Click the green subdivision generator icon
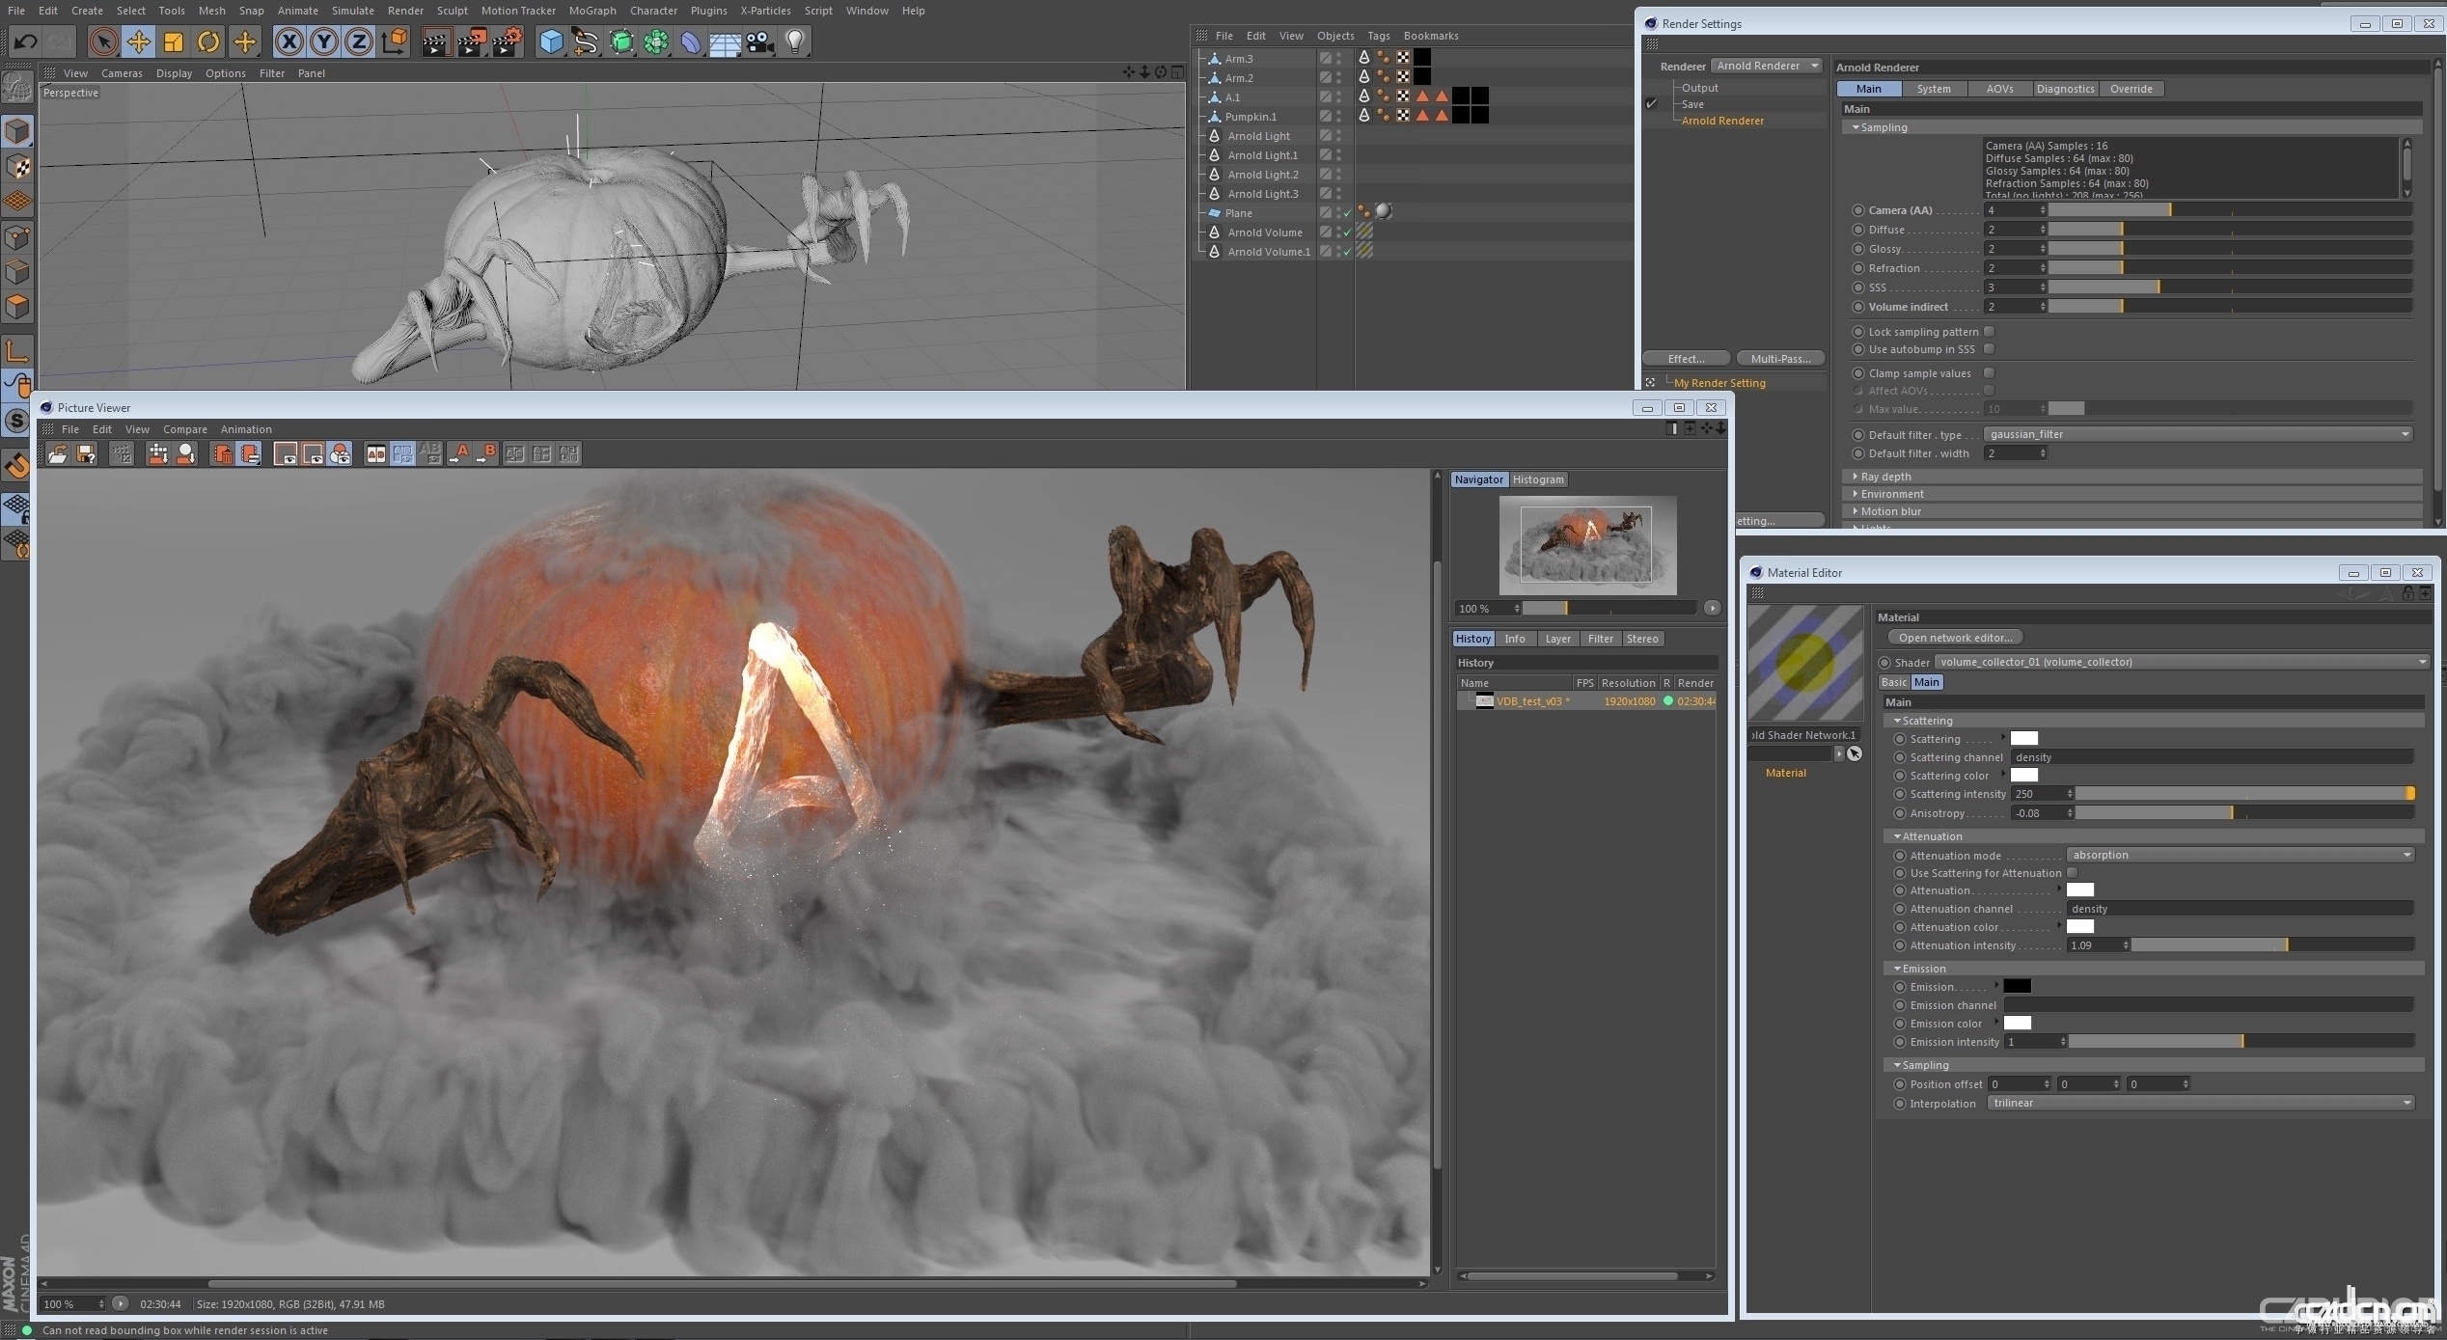Image resolution: width=2447 pixels, height=1340 pixels. pyautogui.click(x=621, y=41)
